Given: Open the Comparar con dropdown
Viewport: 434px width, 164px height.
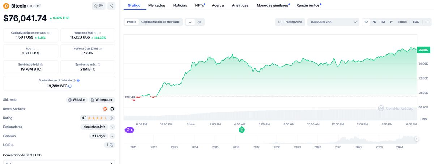Looking at the screenshot, I should pos(333,22).
